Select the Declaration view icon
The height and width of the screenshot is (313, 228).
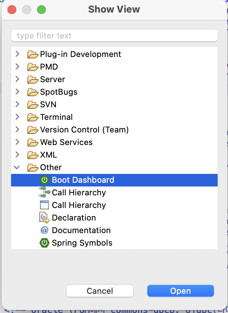tap(44, 218)
